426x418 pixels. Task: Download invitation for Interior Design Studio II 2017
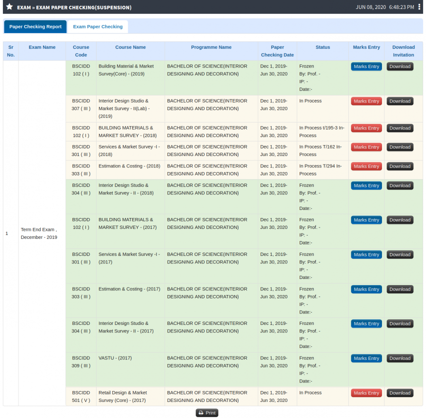400,324
